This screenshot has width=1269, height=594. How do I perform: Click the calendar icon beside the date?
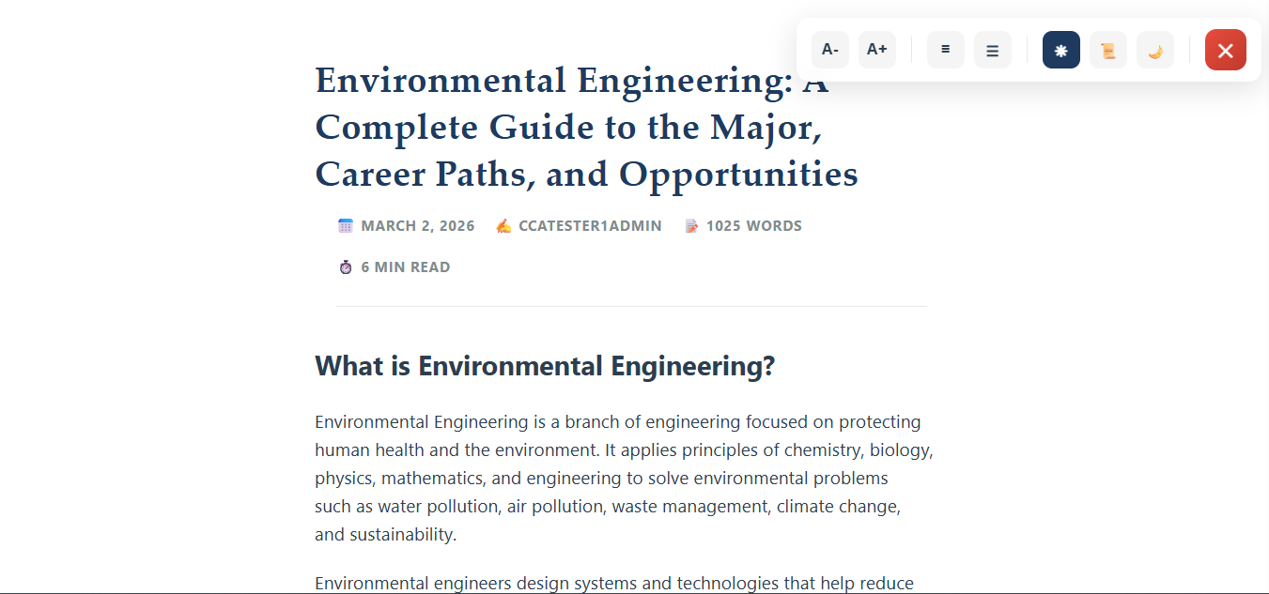[346, 225]
